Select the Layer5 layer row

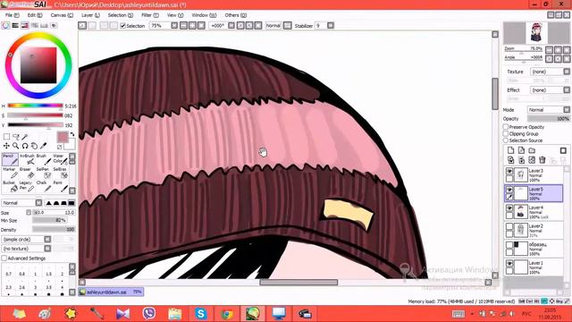(534, 193)
